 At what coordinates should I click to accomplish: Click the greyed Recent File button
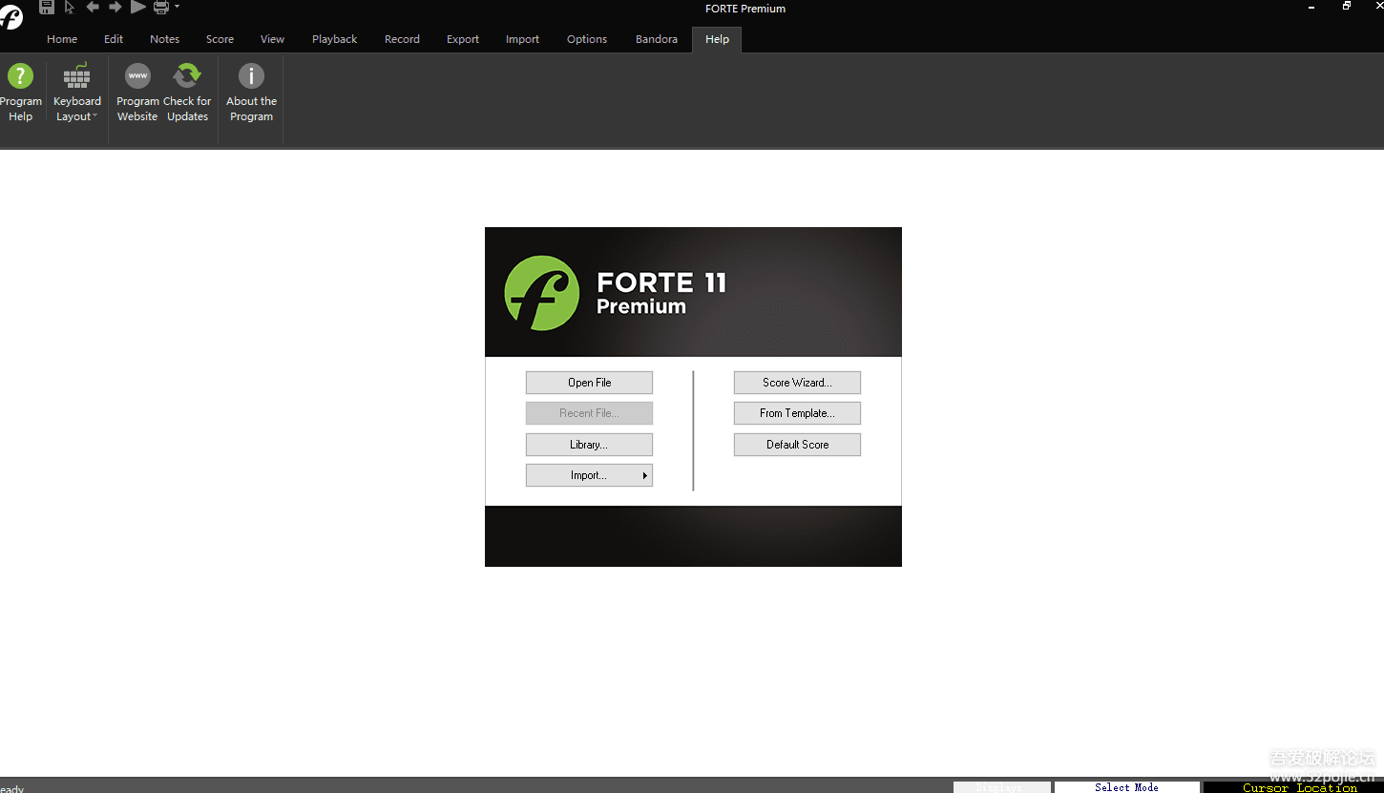589,413
